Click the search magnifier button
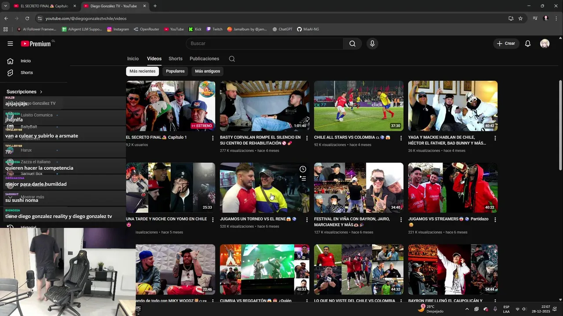The width and height of the screenshot is (563, 316). click(352, 43)
